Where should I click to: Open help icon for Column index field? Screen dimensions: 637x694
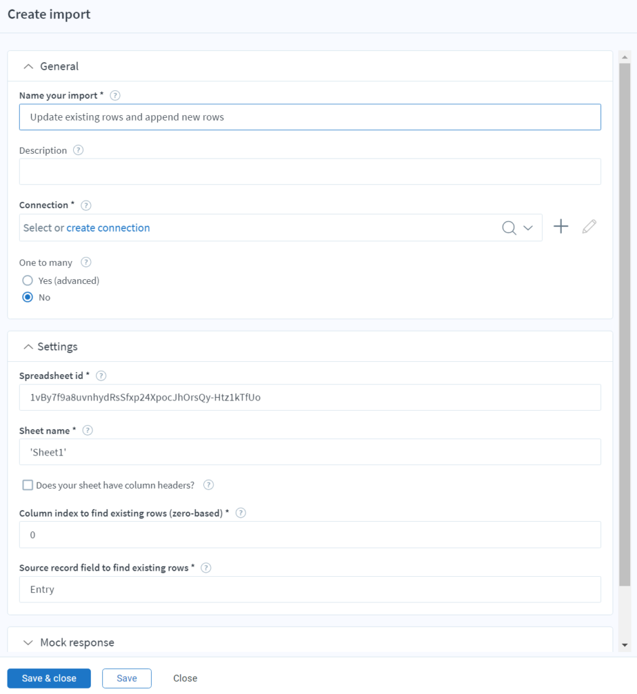click(x=241, y=513)
